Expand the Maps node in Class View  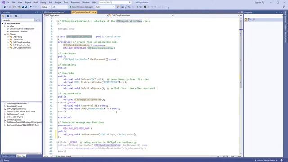pos(5,26)
